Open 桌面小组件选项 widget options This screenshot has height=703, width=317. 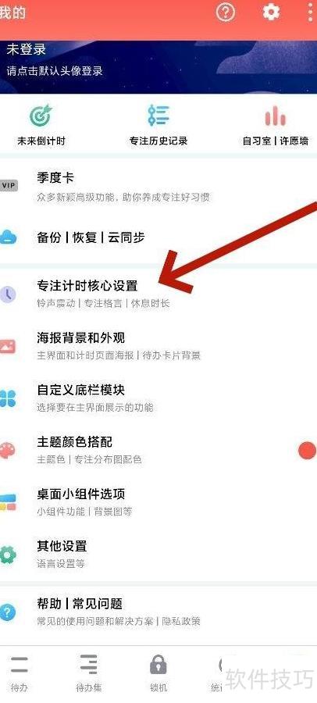158,502
